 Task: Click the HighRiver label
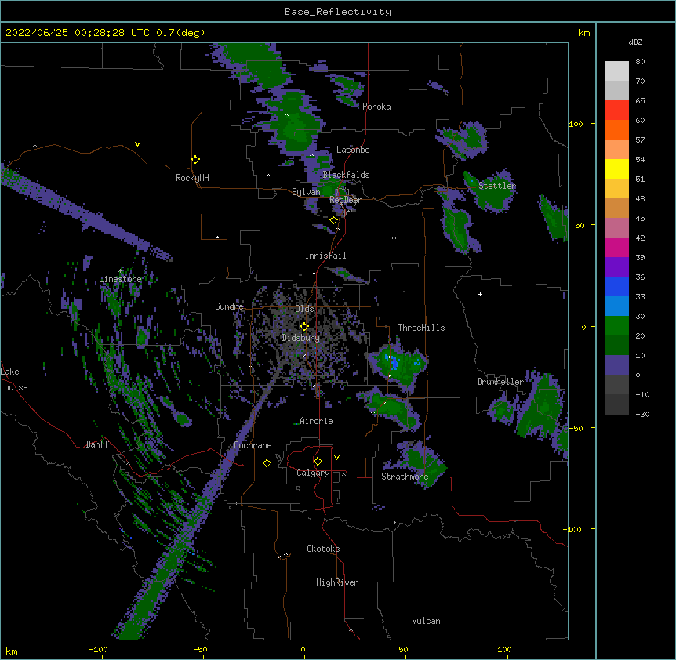(x=337, y=582)
